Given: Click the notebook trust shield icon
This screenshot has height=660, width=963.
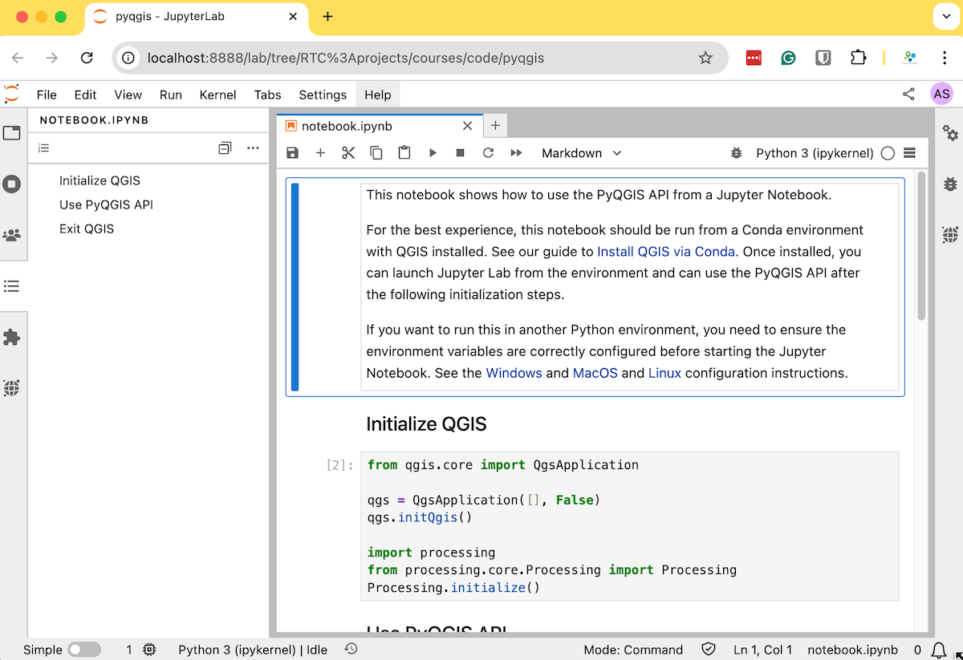Looking at the screenshot, I should [x=709, y=650].
